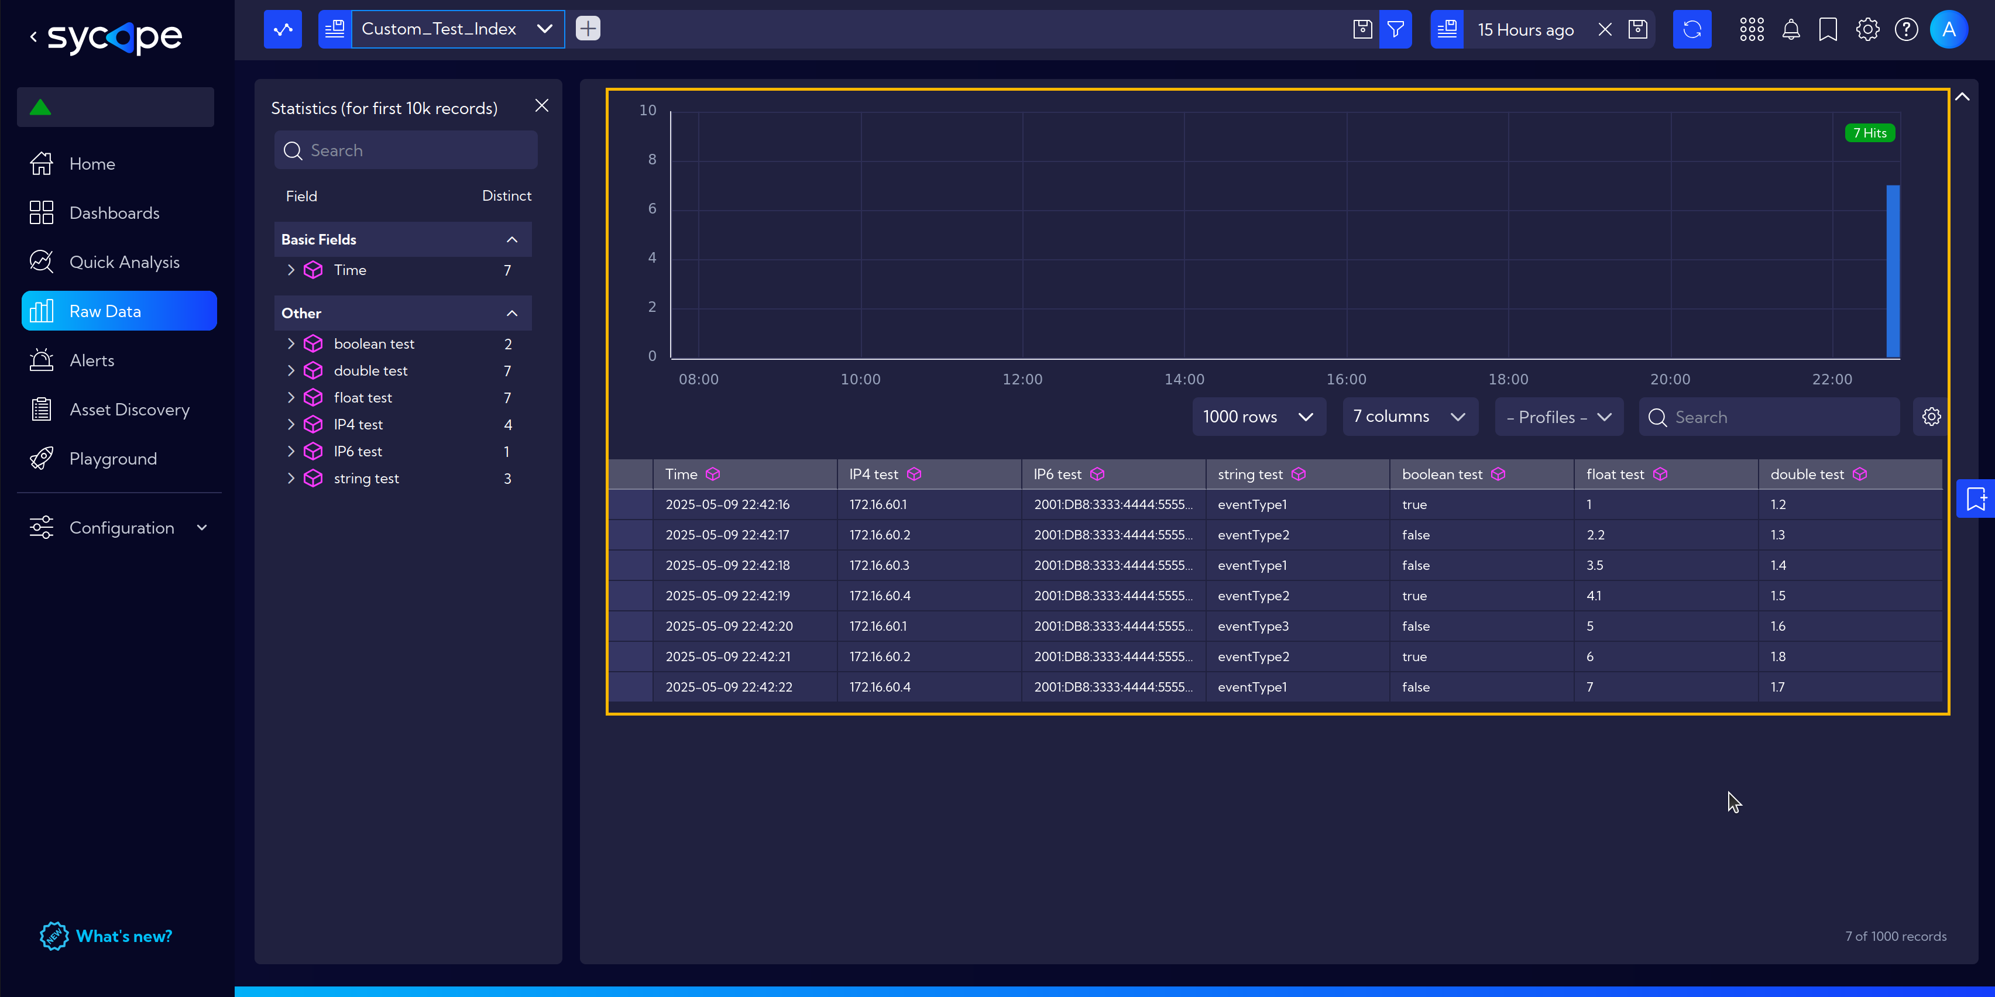Screen dimensions: 1995x997
Task: Open the user avatar A menu
Action: pyautogui.click(x=1949, y=29)
